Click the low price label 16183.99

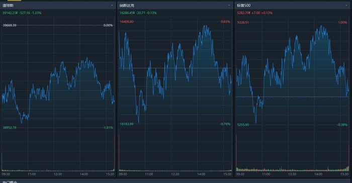click(127, 124)
